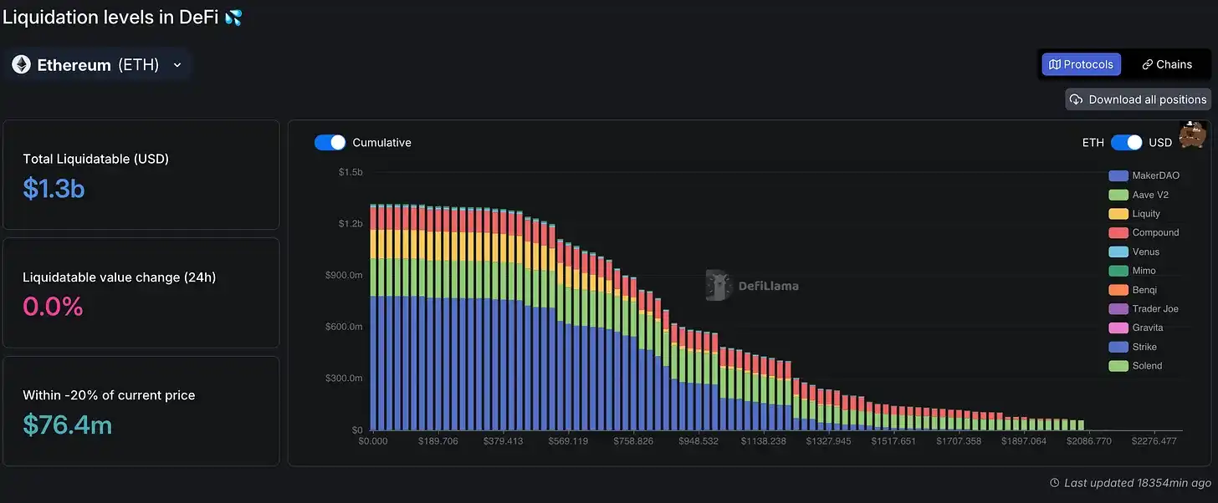Click the Compound red legend swatch

(x=1118, y=233)
